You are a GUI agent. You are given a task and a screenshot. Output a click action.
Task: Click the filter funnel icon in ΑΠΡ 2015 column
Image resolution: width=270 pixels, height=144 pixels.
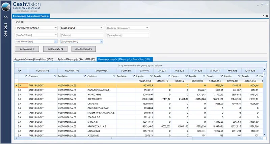click(x=222, y=76)
